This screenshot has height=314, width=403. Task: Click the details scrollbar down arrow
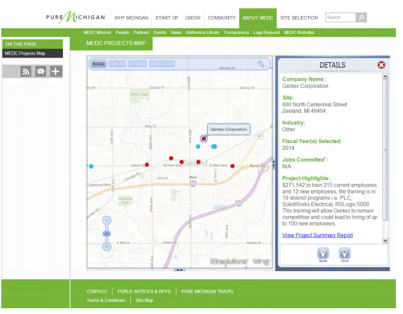point(385,240)
